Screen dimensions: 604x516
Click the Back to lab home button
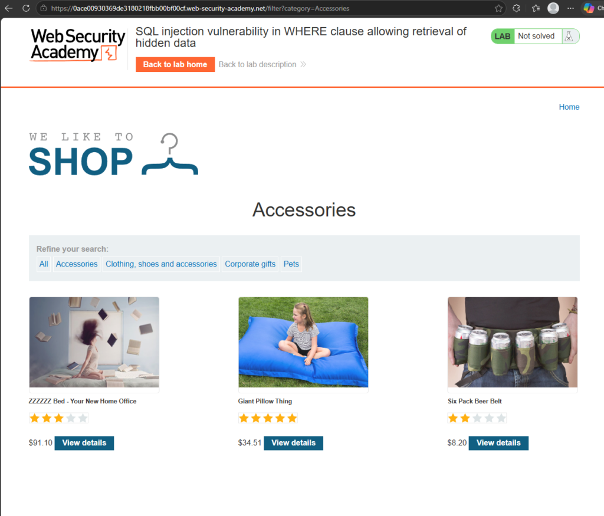click(x=175, y=64)
